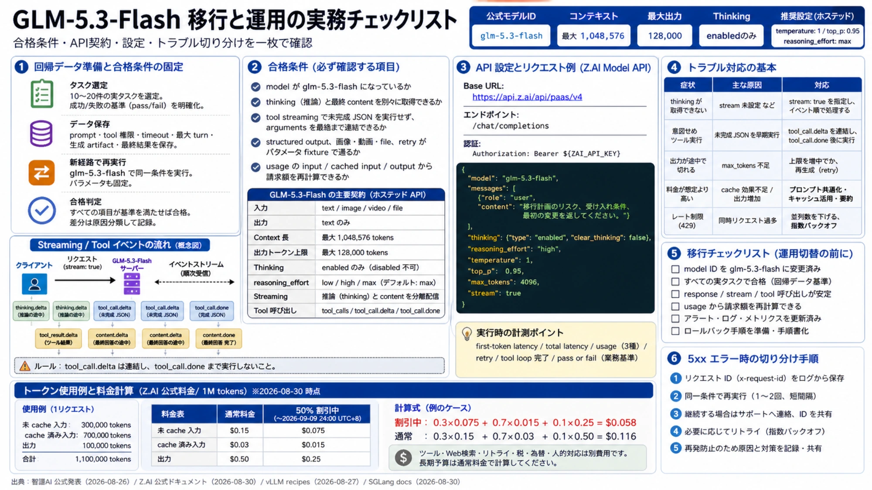Click the step 1 badge for リクエスト ID 保存
The width and height of the screenshot is (872, 490).
[675, 378]
